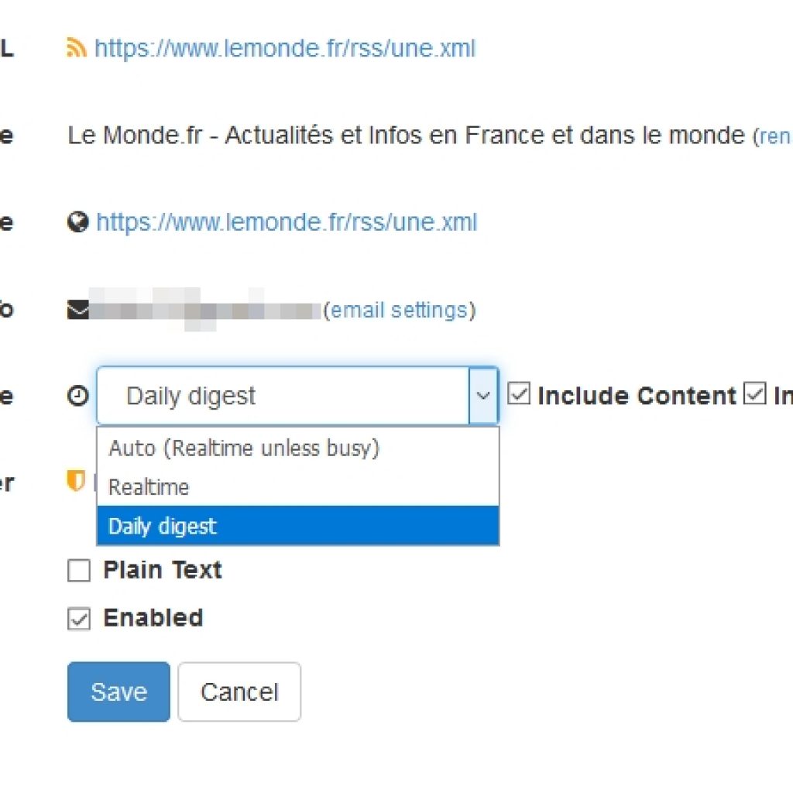Click the globe icon beside site URL
793x793 pixels.
point(78,222)
